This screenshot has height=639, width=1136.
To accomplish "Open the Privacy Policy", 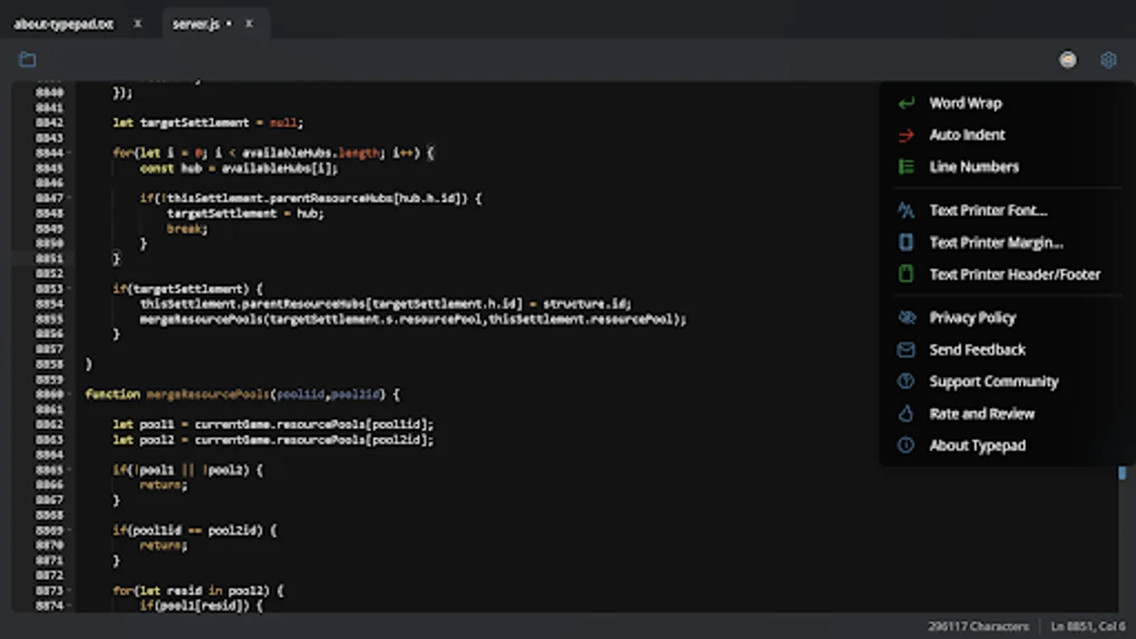I will pyautogui.click(x=972, y=317).
